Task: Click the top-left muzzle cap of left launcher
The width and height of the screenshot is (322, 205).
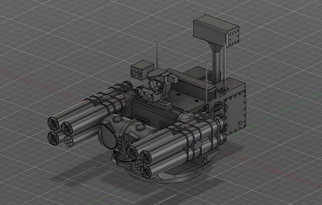Action: click(x=53, y=123)
